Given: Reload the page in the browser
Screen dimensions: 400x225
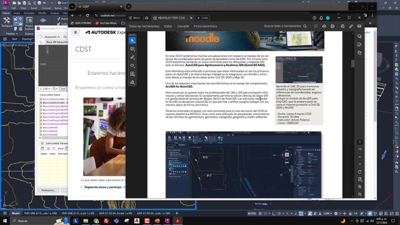Looking at the screenshot, I should click(87, 16).
